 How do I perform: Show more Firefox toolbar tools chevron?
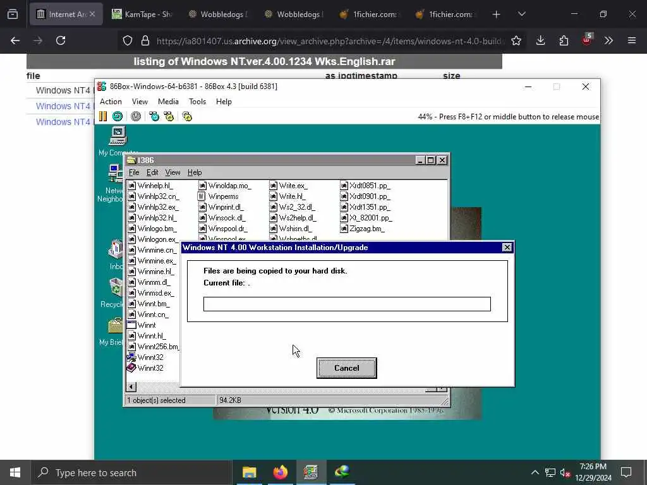608,40
